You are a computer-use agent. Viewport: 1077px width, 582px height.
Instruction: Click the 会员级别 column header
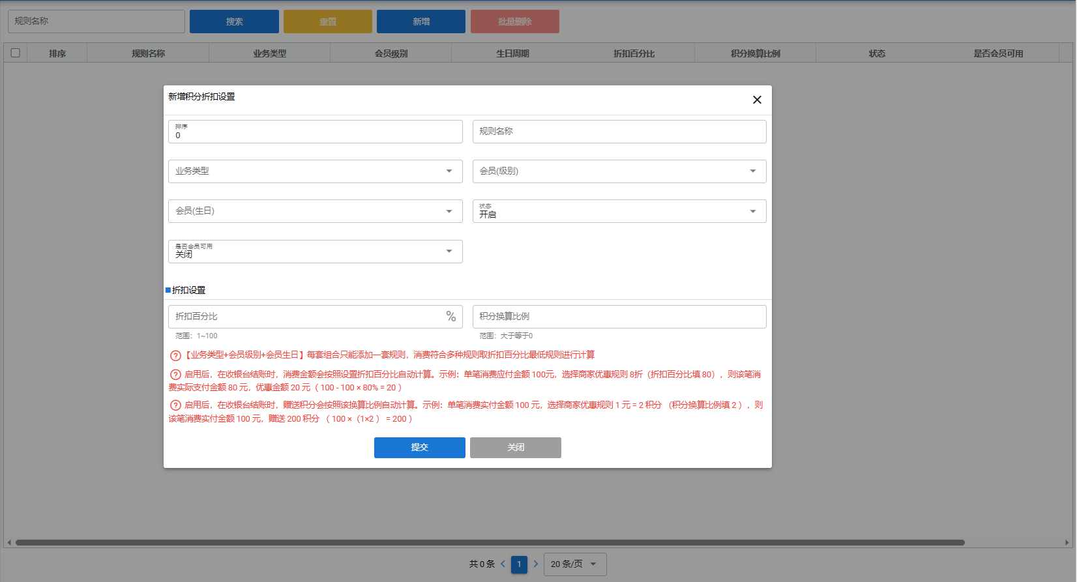391,53
